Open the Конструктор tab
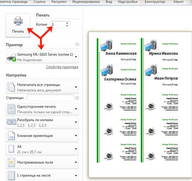This screenshot has width=192, height=181. click(155, 2)
